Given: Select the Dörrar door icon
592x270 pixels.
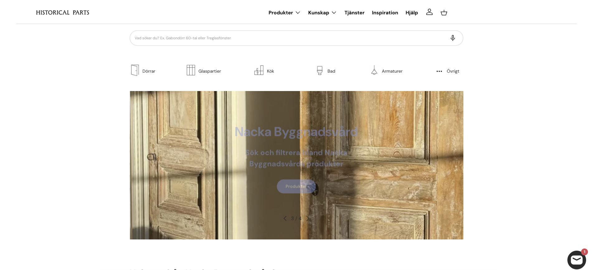Looking at the screenshot, I should (x=135, y=70).
